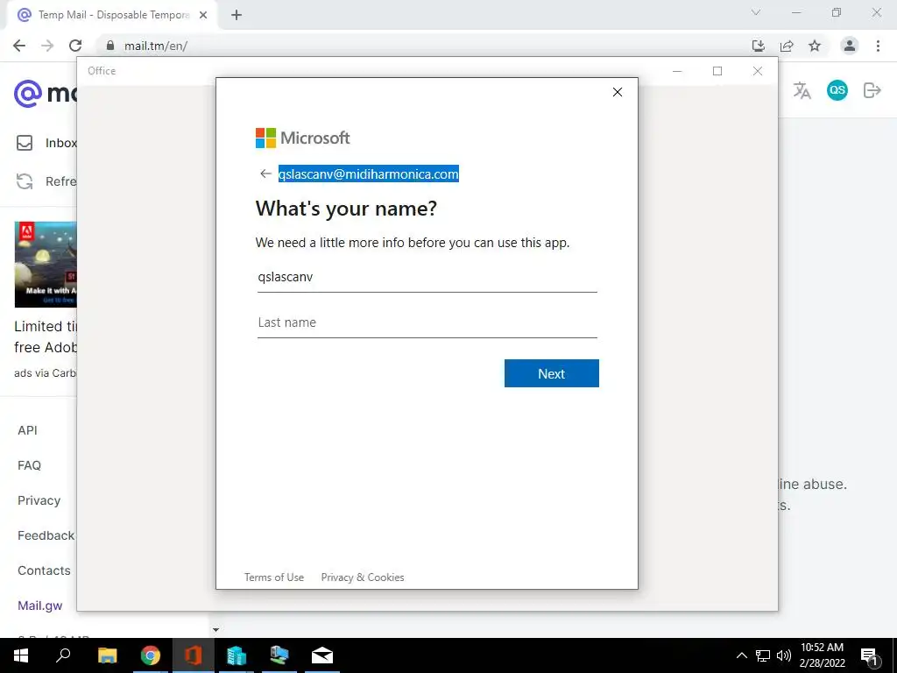The image size is (897, 673).
Task: Click the share page icon in Chrome
Action: pyautogui.click(x=787, y=46)
